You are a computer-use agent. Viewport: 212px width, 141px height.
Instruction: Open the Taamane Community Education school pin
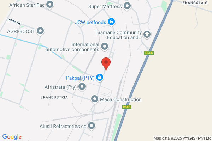(147, 35)
